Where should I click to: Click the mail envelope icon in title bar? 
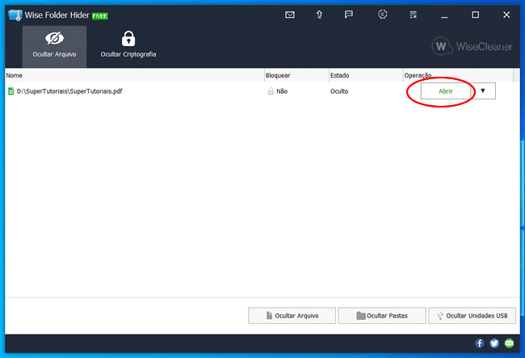[290, 15]
